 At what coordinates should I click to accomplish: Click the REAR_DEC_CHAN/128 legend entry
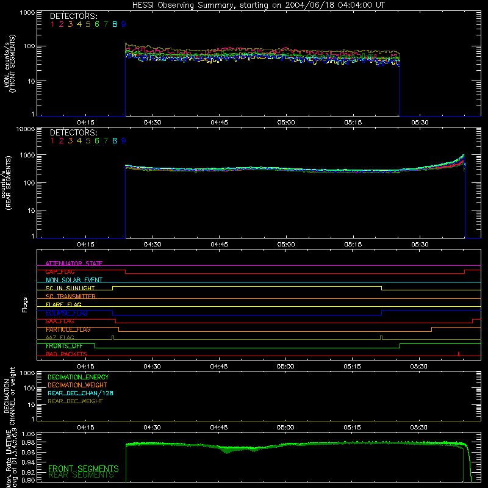pyautogui.click(x=81, y=393)
